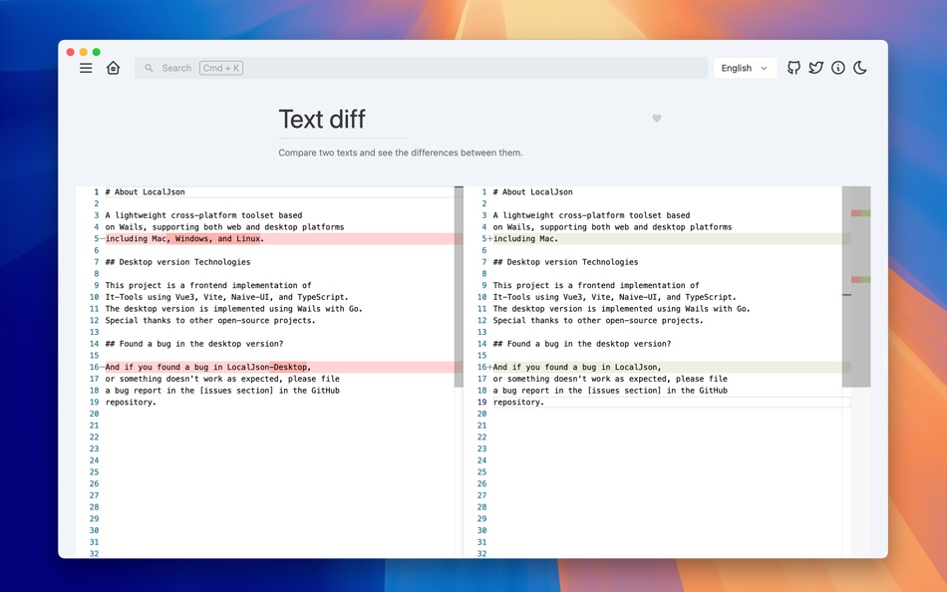947x592 pixels.
Task: Click the second red change marker in overview ruler
Action: (856, 280)
